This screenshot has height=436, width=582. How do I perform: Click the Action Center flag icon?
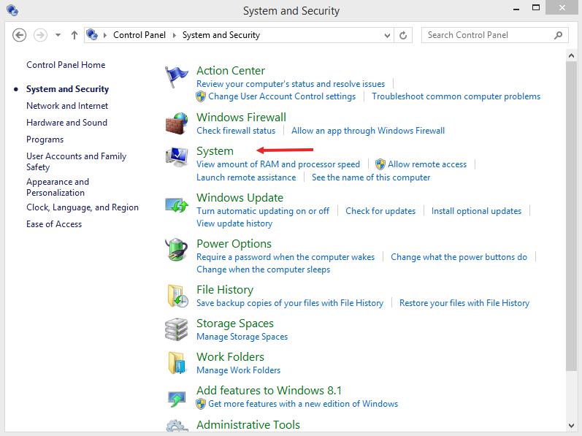pos(176,77)
